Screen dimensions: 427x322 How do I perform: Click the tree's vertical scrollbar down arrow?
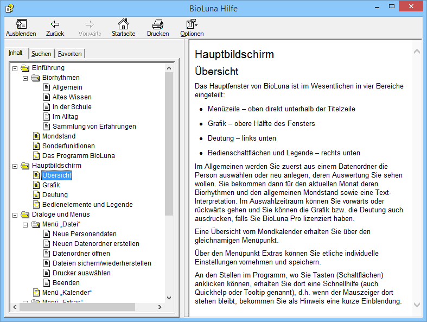pyautogui.click(x=169, y=298)
